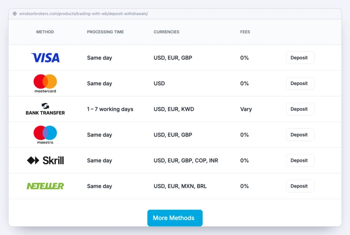Click "USD, EUR, GBP, COP, INR" currencies
The image size is (350, 235).
[x=186, y=160]
